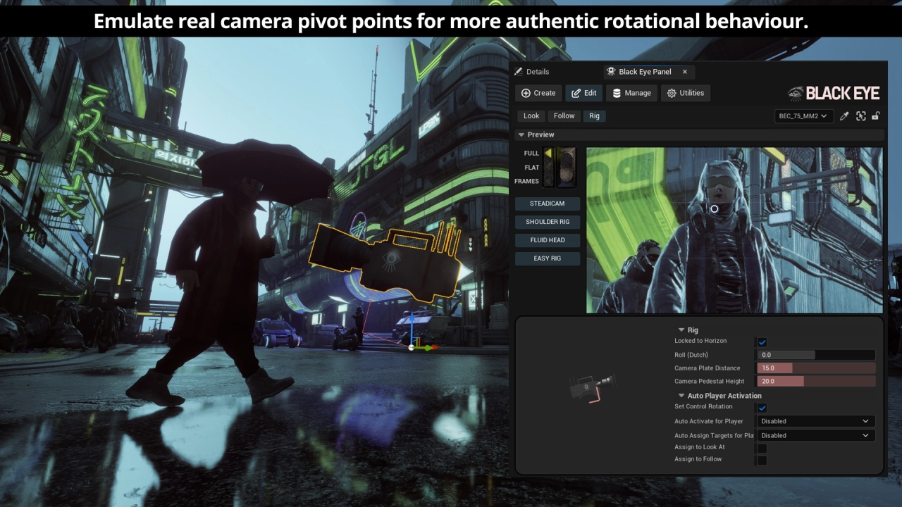
Task: Collapse the Preview section
Action: pos(521,134)
